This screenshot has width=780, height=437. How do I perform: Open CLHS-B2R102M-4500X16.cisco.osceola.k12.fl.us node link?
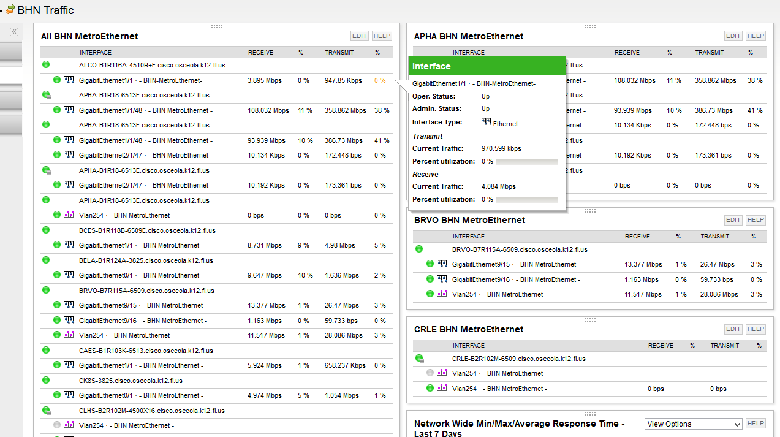tap(152, 411)
